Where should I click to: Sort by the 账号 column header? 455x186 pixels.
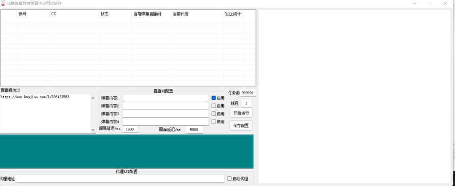click(x=33, y=14)
